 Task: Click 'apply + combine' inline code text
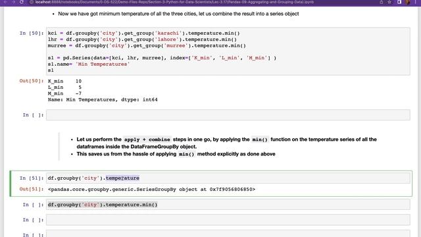tap(147, 140)
